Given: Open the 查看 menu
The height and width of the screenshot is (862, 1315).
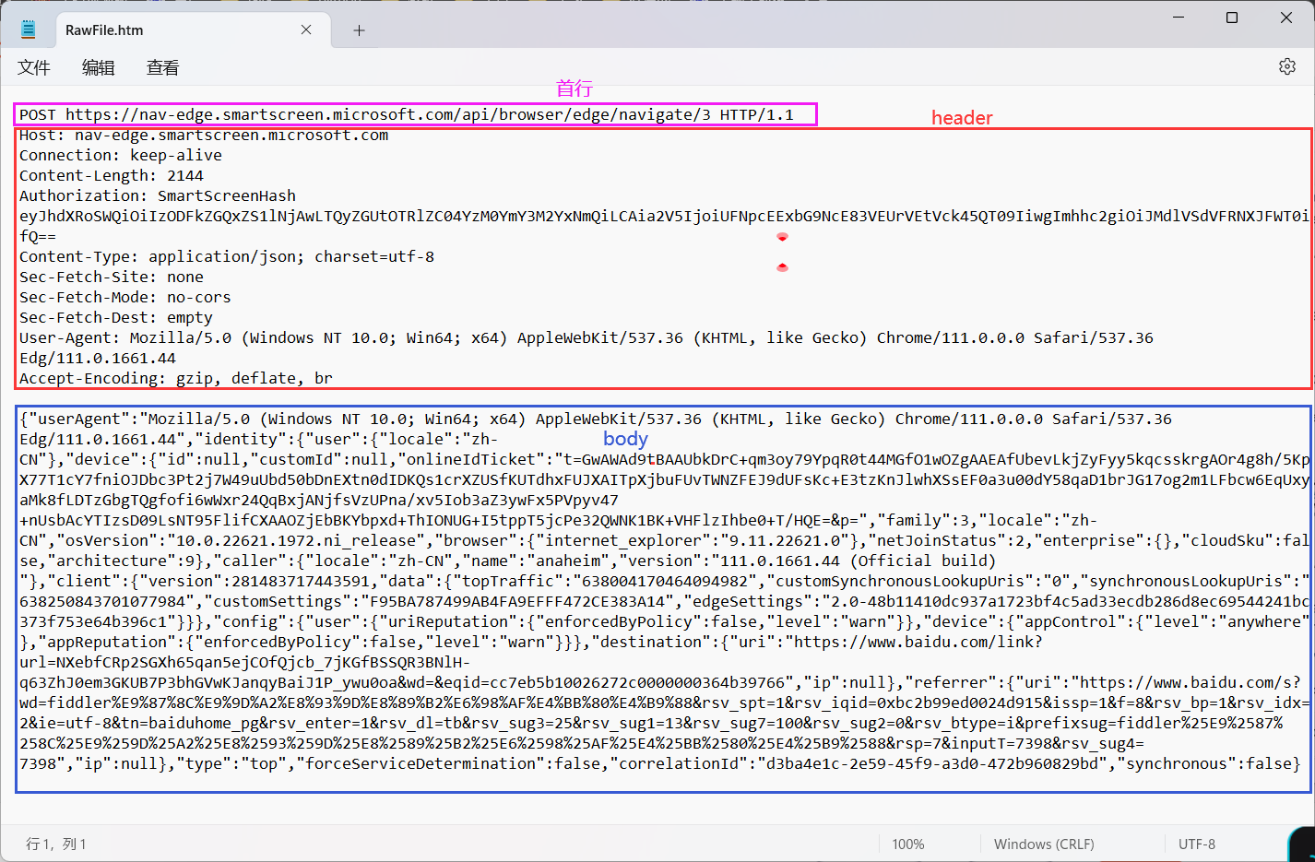Looking at the screenshot, I should coord(163,67).
